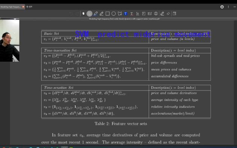Viewport: 237px width, 148px height.
Task: Choose the ellipse shape tool
Action: (x=113, y=14)
